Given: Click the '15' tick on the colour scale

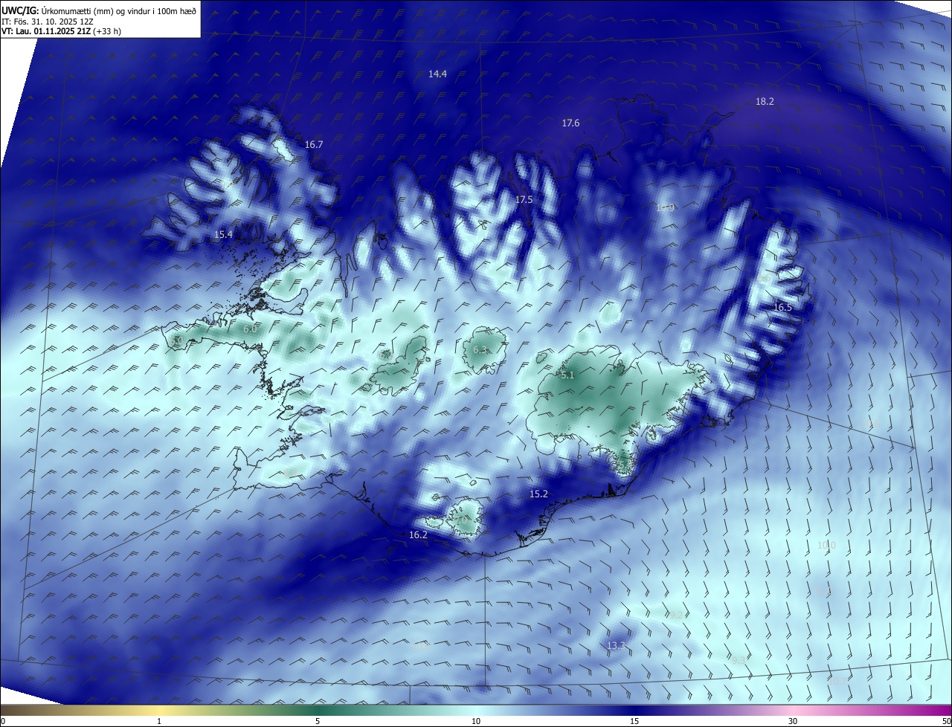Looking at the screenshot, I should click(634, 721).
